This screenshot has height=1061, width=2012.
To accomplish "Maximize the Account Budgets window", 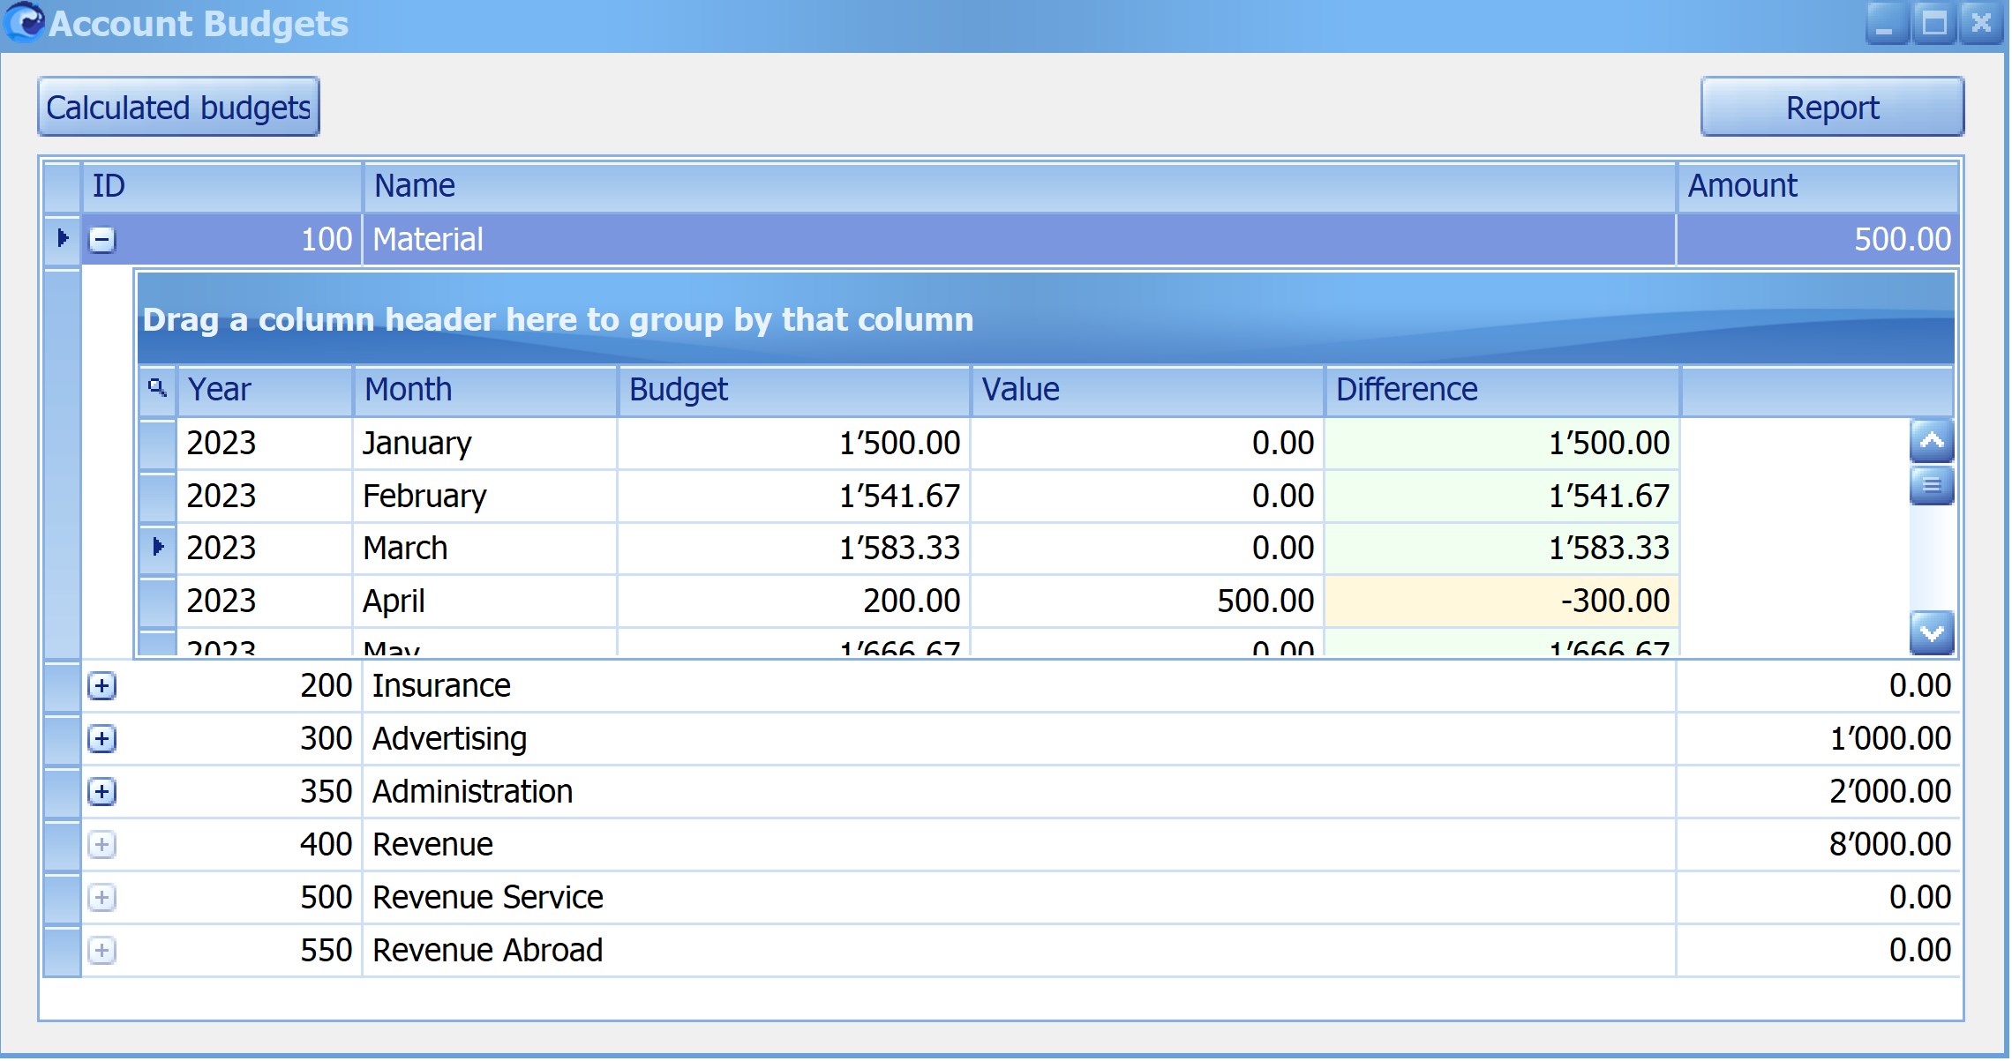I will click(1933, 23).
